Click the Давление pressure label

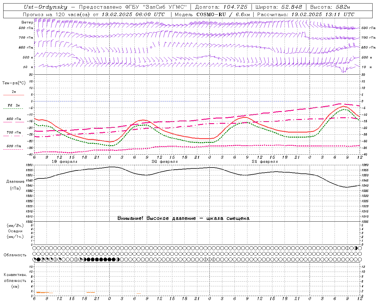15,182
